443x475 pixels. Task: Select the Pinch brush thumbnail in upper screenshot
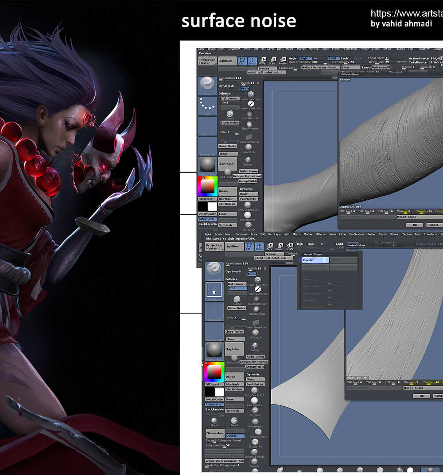[207, 86]
